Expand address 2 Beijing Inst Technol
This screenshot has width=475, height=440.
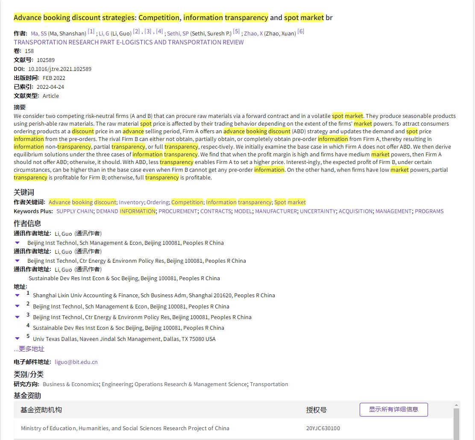coord(18,306)
